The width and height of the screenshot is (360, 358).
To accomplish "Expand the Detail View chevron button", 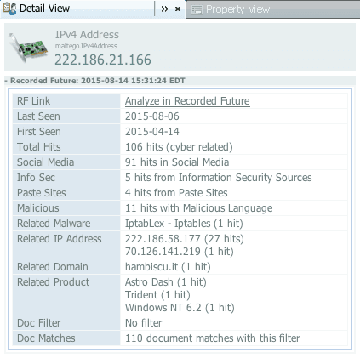I will pos(164,9).
